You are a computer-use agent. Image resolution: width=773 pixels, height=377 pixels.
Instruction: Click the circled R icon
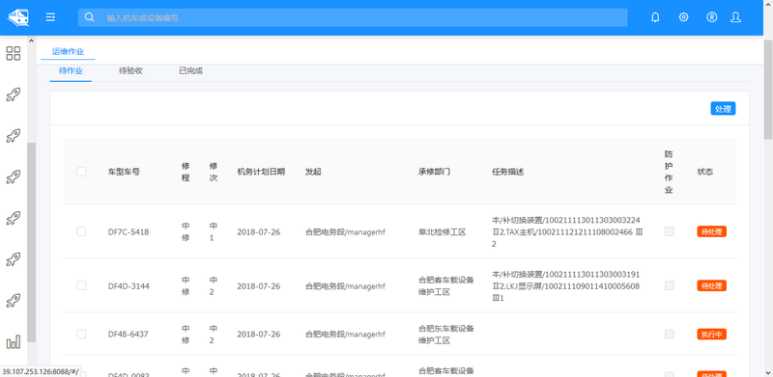point(711,17)
